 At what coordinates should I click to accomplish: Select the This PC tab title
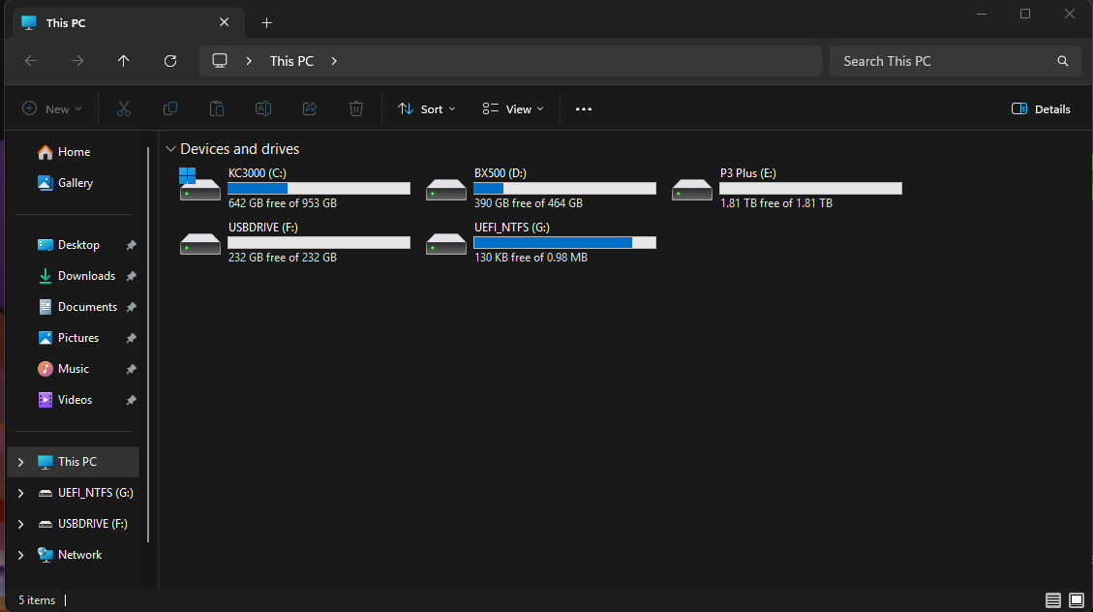[x=66, y=23]
